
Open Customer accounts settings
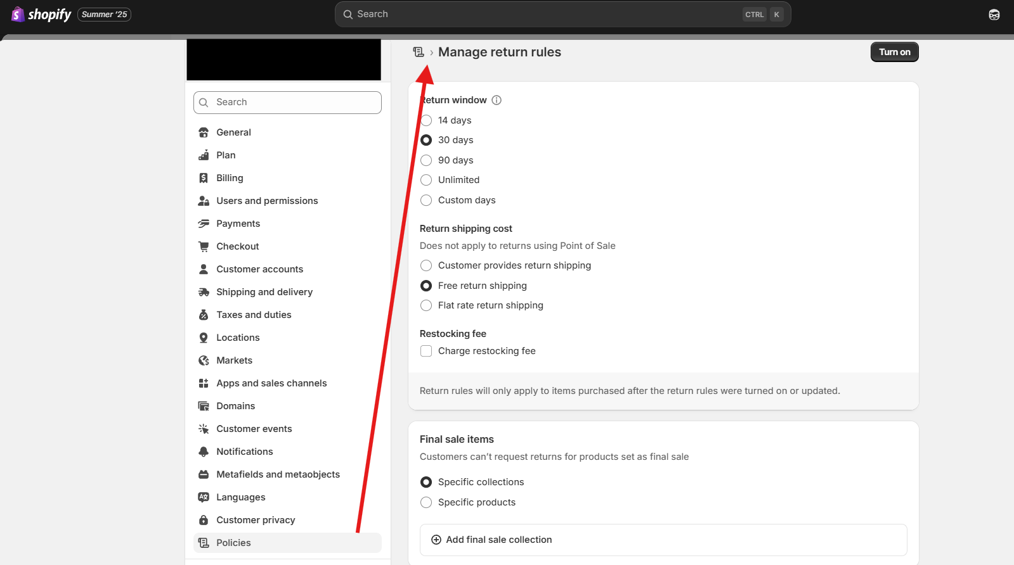287,269
